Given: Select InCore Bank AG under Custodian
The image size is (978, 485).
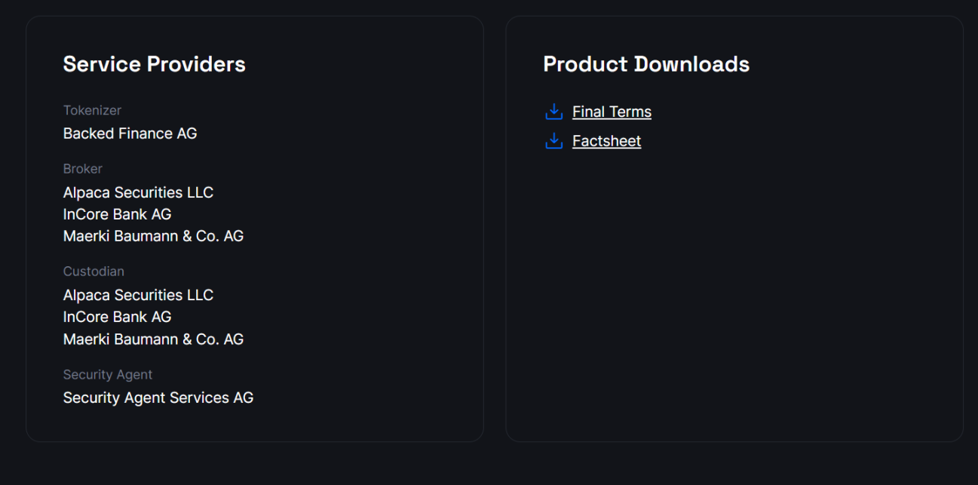Looking at the screenshot, I should tap(117, 317).
